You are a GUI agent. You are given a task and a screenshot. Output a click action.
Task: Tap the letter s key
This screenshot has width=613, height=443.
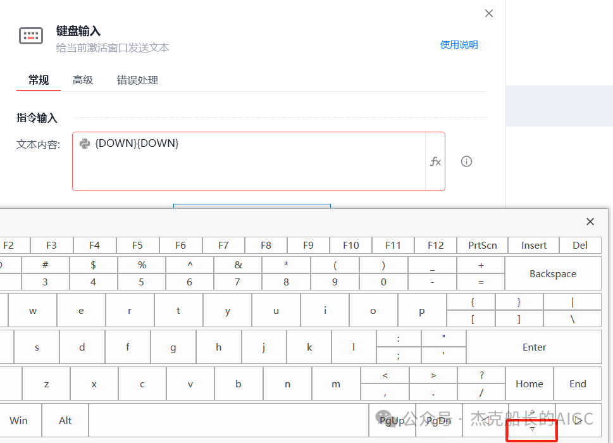37,347
